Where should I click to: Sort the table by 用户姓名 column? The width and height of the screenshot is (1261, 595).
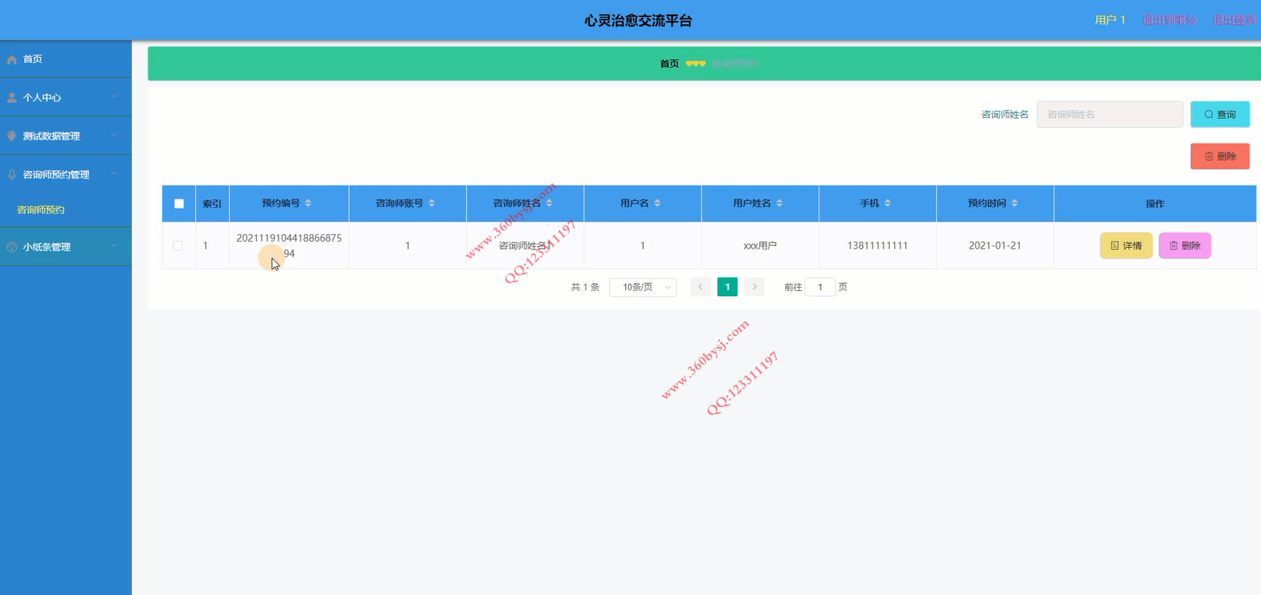coord(780,204)
